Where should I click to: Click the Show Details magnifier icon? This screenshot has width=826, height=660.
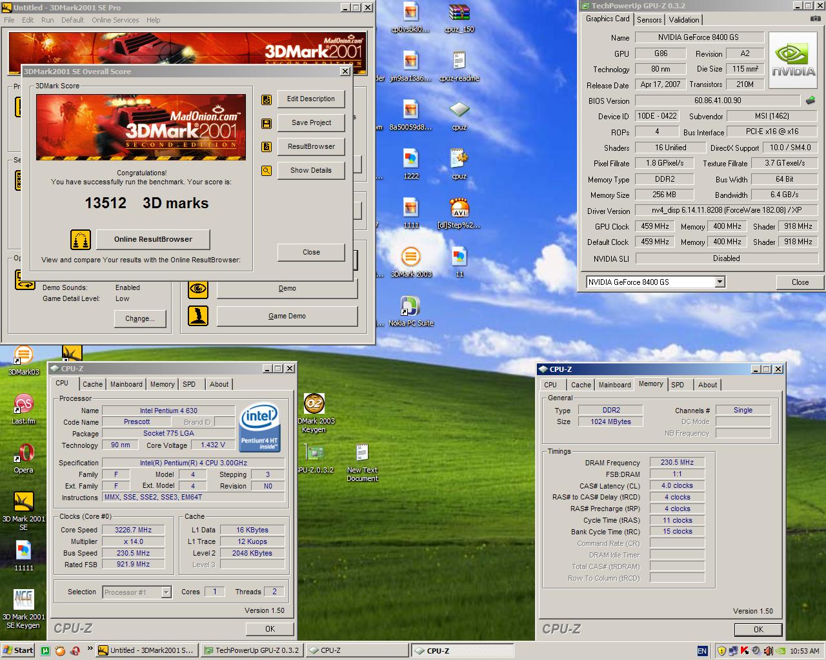267,171
